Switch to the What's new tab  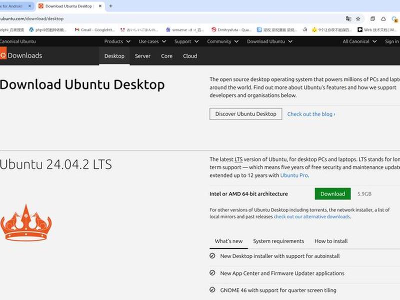point(228,241)
